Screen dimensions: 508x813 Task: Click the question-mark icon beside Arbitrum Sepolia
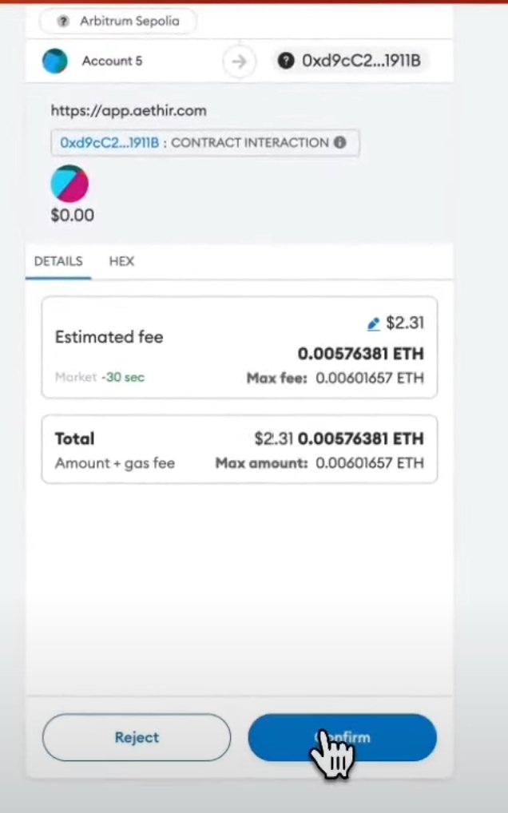coord(63,22)
